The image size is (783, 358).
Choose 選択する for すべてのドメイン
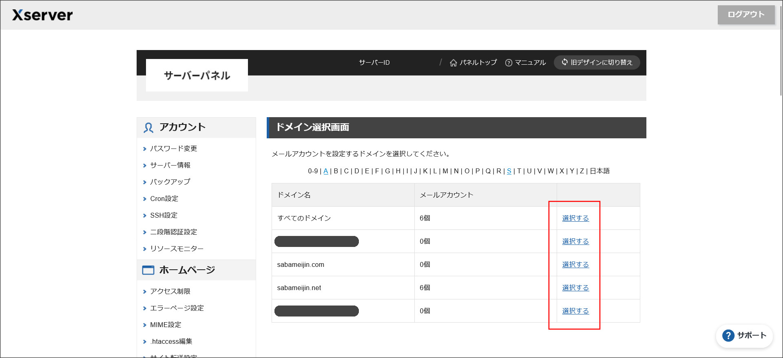coord(575,218)
